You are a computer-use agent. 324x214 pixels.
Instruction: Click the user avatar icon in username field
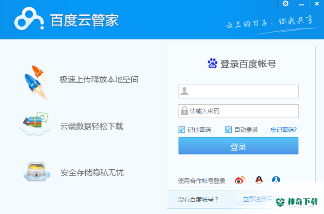click(184, 91)
